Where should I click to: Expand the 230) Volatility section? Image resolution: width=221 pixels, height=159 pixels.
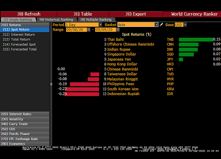click(x=25, y=119)
